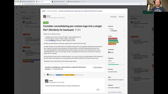This screenshot has width=168, height=94.
Task: Switch to the first GitHub browser tab
Action: 27,2
